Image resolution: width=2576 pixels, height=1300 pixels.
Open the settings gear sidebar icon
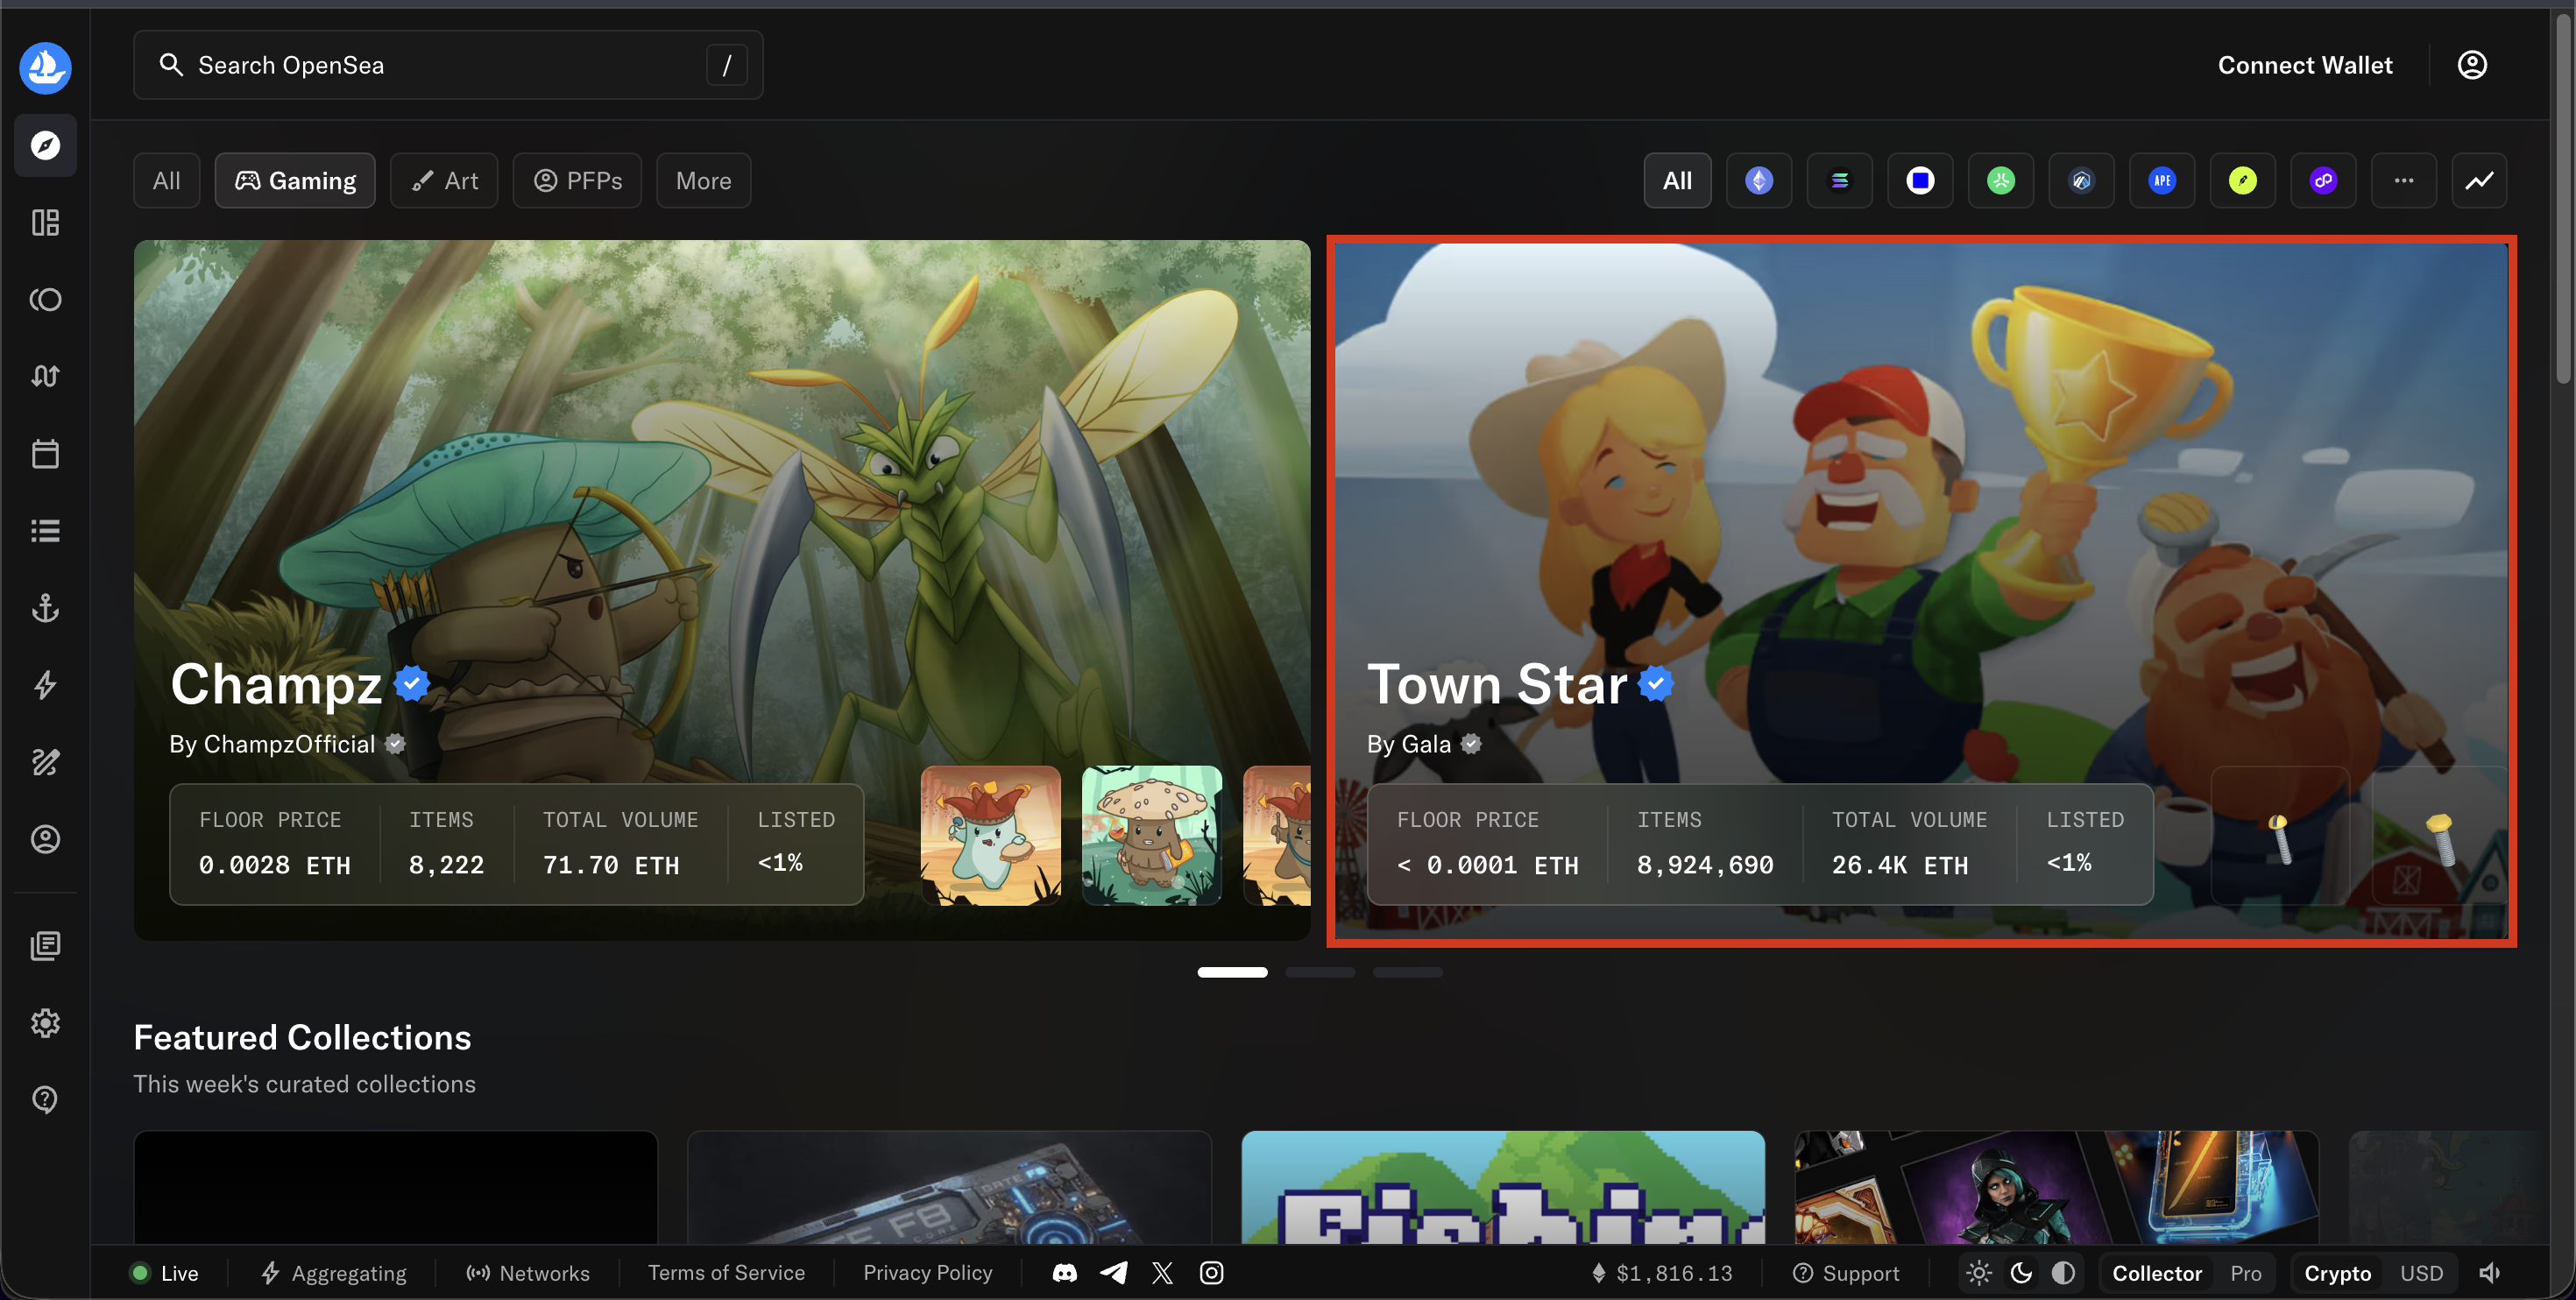[45, 1023]
